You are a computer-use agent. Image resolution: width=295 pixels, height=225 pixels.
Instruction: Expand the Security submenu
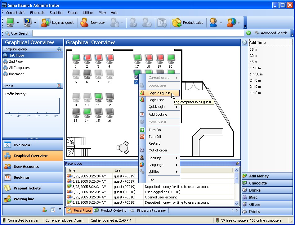pyautogui.click(x=159, y=158)
